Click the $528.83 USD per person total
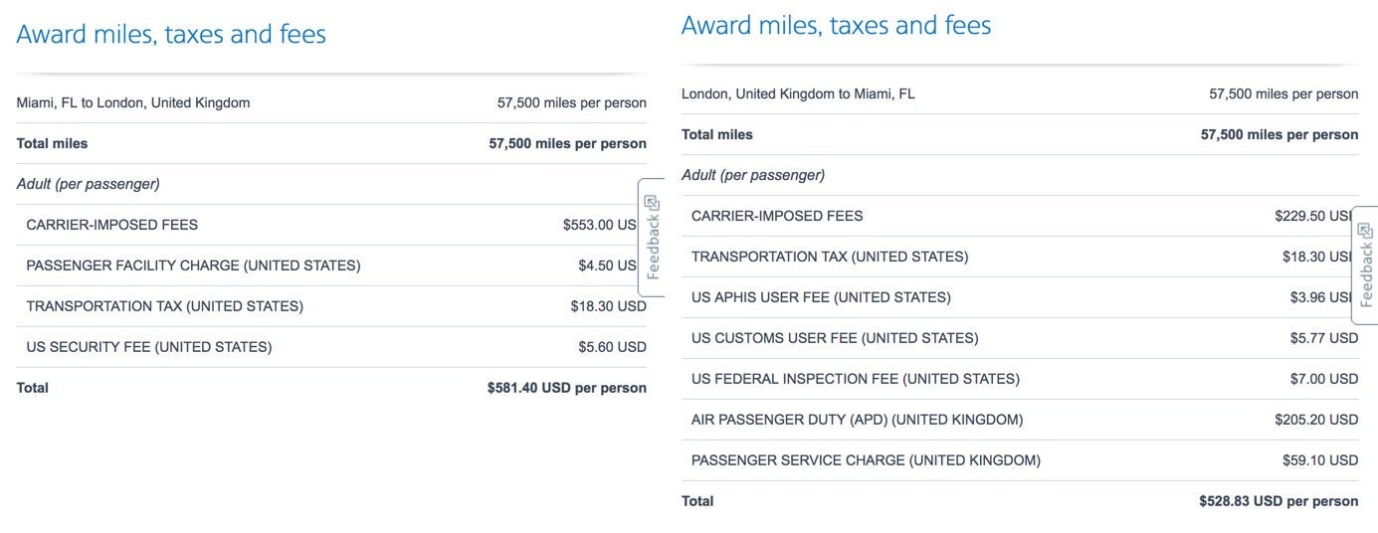Image resolution: width=1378 pixels, height=533 pixels. 1278,501
